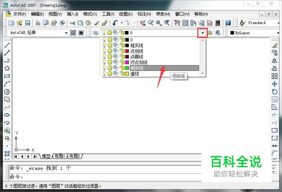This screenshot has height=192, width=282.
Task: Open the Standard text style dropdown
Action: coord(278,23)
